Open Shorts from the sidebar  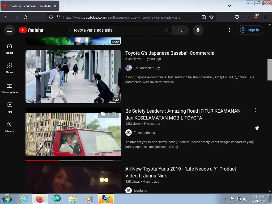pyautogui.click(x=10, y=68)
